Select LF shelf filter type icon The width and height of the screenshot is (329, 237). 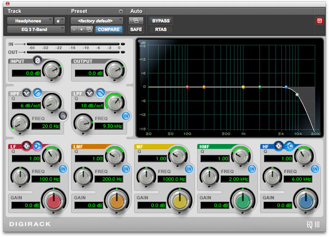click(x=37, y=146)
